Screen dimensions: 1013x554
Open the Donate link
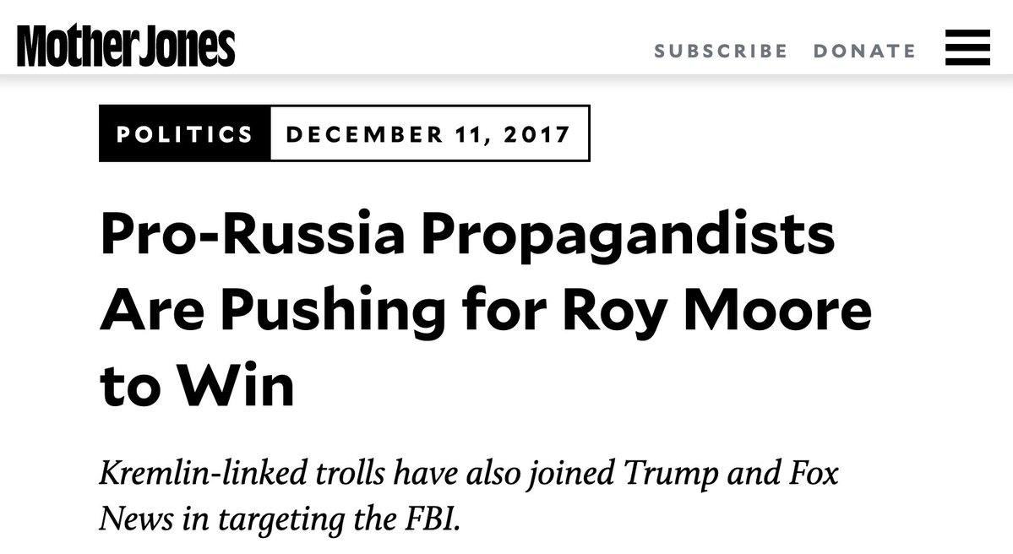click(x=864, y=51)
